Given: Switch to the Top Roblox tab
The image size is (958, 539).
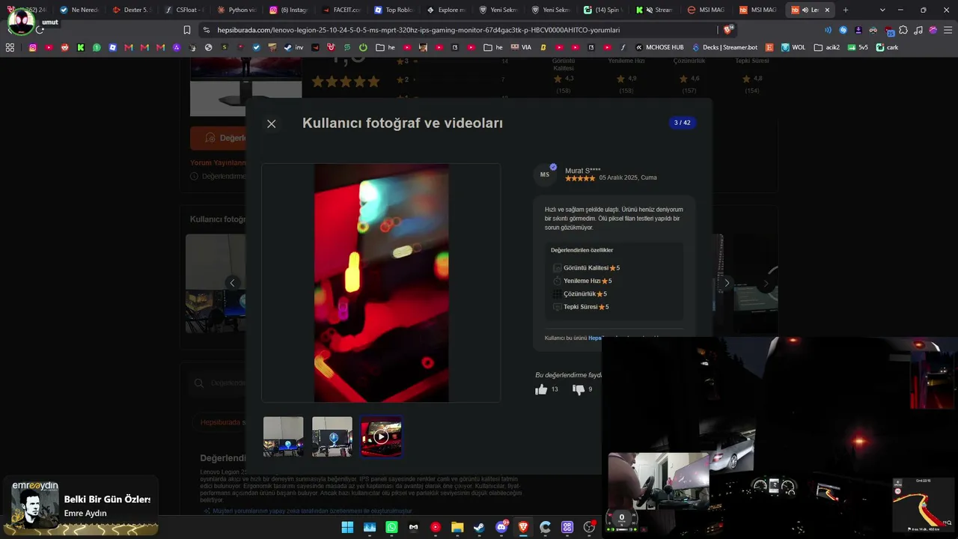Looking at the screenshot, I should tap(394, 10).
